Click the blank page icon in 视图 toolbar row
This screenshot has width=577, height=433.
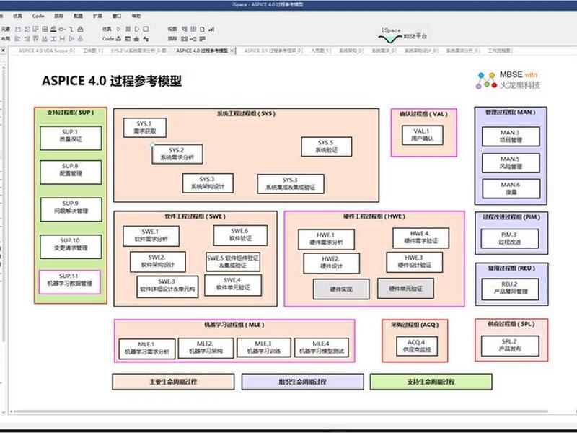click(x=203, y=29)
